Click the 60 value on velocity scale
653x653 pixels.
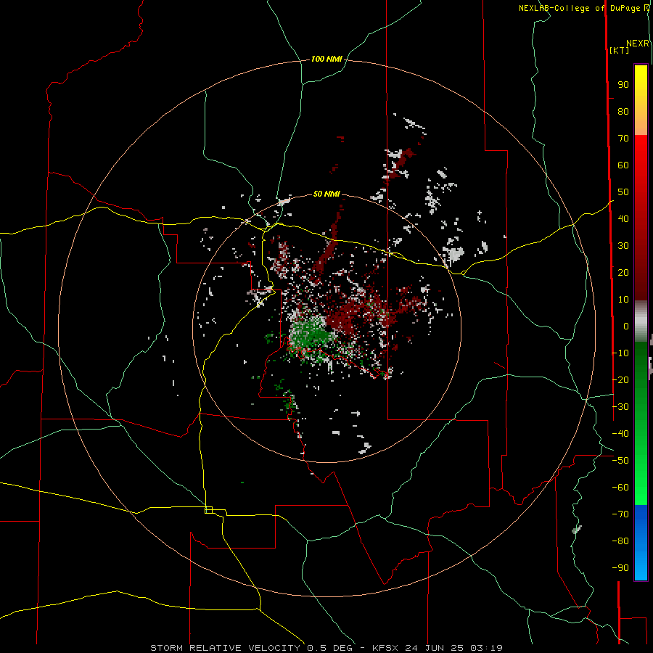click(x=623, y=165)
